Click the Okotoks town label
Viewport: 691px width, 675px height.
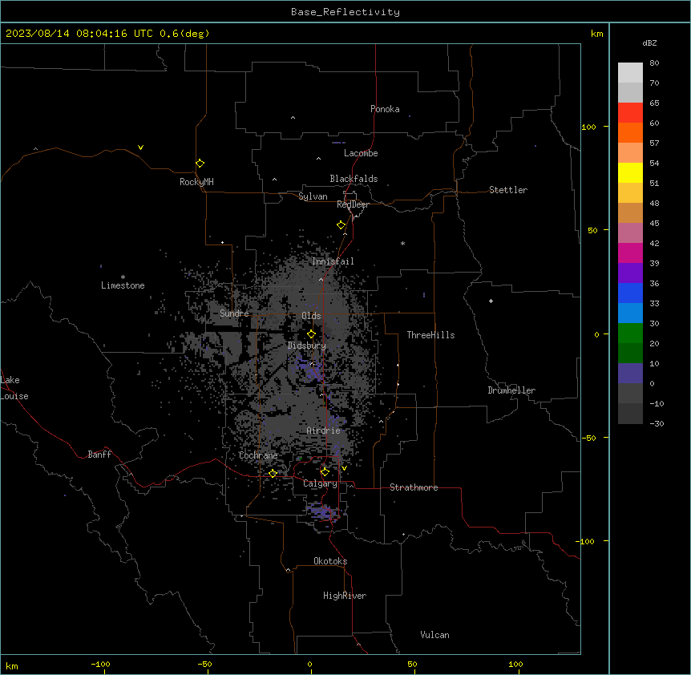pyautogui.click(x=330, y=561)
